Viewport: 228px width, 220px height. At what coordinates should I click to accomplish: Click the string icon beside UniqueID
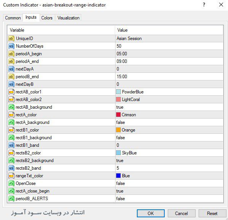pyautogui.click(x=11, y=39)
